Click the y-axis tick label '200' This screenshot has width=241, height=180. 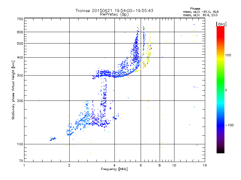click(x=20, y=101)
